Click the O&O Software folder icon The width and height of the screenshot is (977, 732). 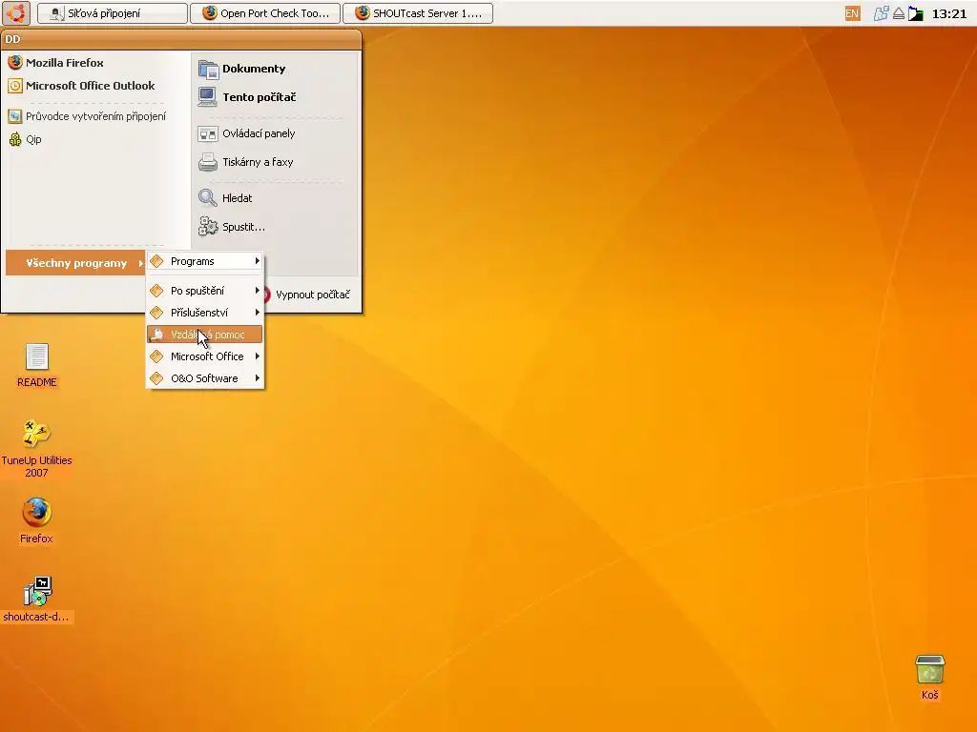[157, 378]
